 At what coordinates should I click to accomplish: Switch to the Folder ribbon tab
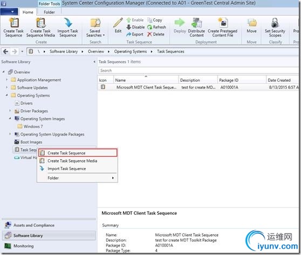coord(49,12)
